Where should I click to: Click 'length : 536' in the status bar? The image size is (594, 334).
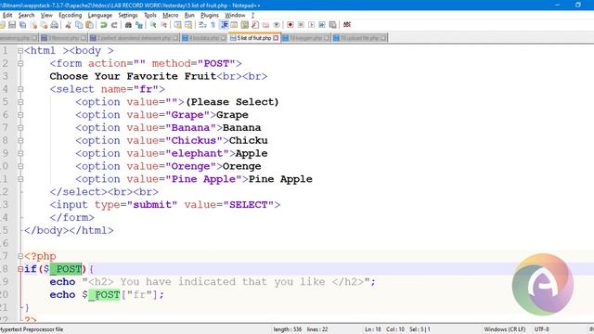coord(288,329)
